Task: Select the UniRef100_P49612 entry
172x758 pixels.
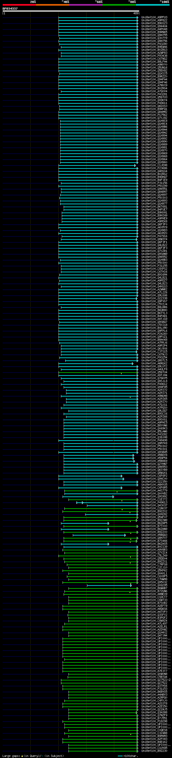Action: pyautogui.click(x=154, y=384)
